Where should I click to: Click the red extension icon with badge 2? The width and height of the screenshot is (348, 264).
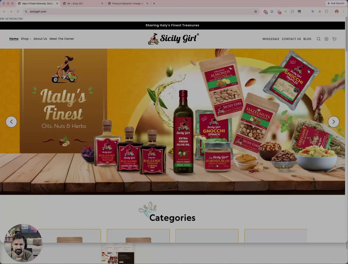265,12
